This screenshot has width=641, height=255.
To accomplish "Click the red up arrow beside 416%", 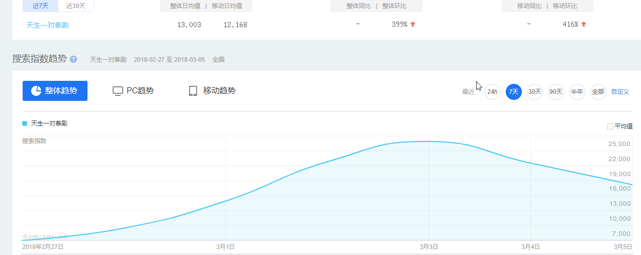I will (584, 24).
